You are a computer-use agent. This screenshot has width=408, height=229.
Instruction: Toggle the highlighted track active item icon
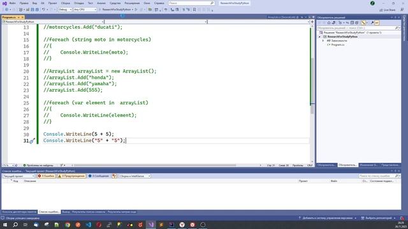pos(363,23)
